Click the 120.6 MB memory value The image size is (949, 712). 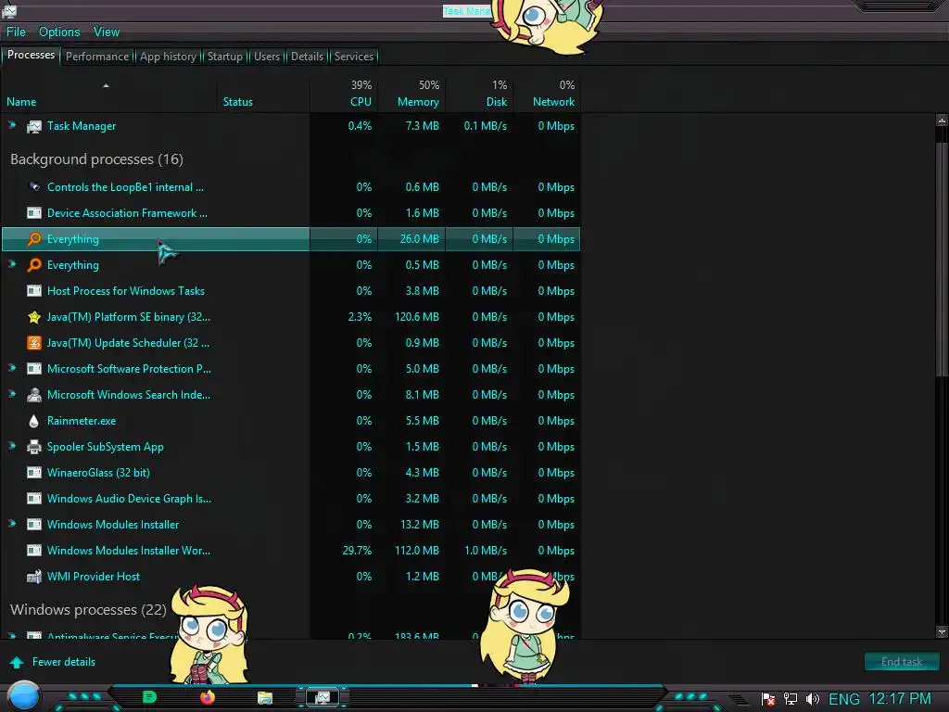[417, 317]
